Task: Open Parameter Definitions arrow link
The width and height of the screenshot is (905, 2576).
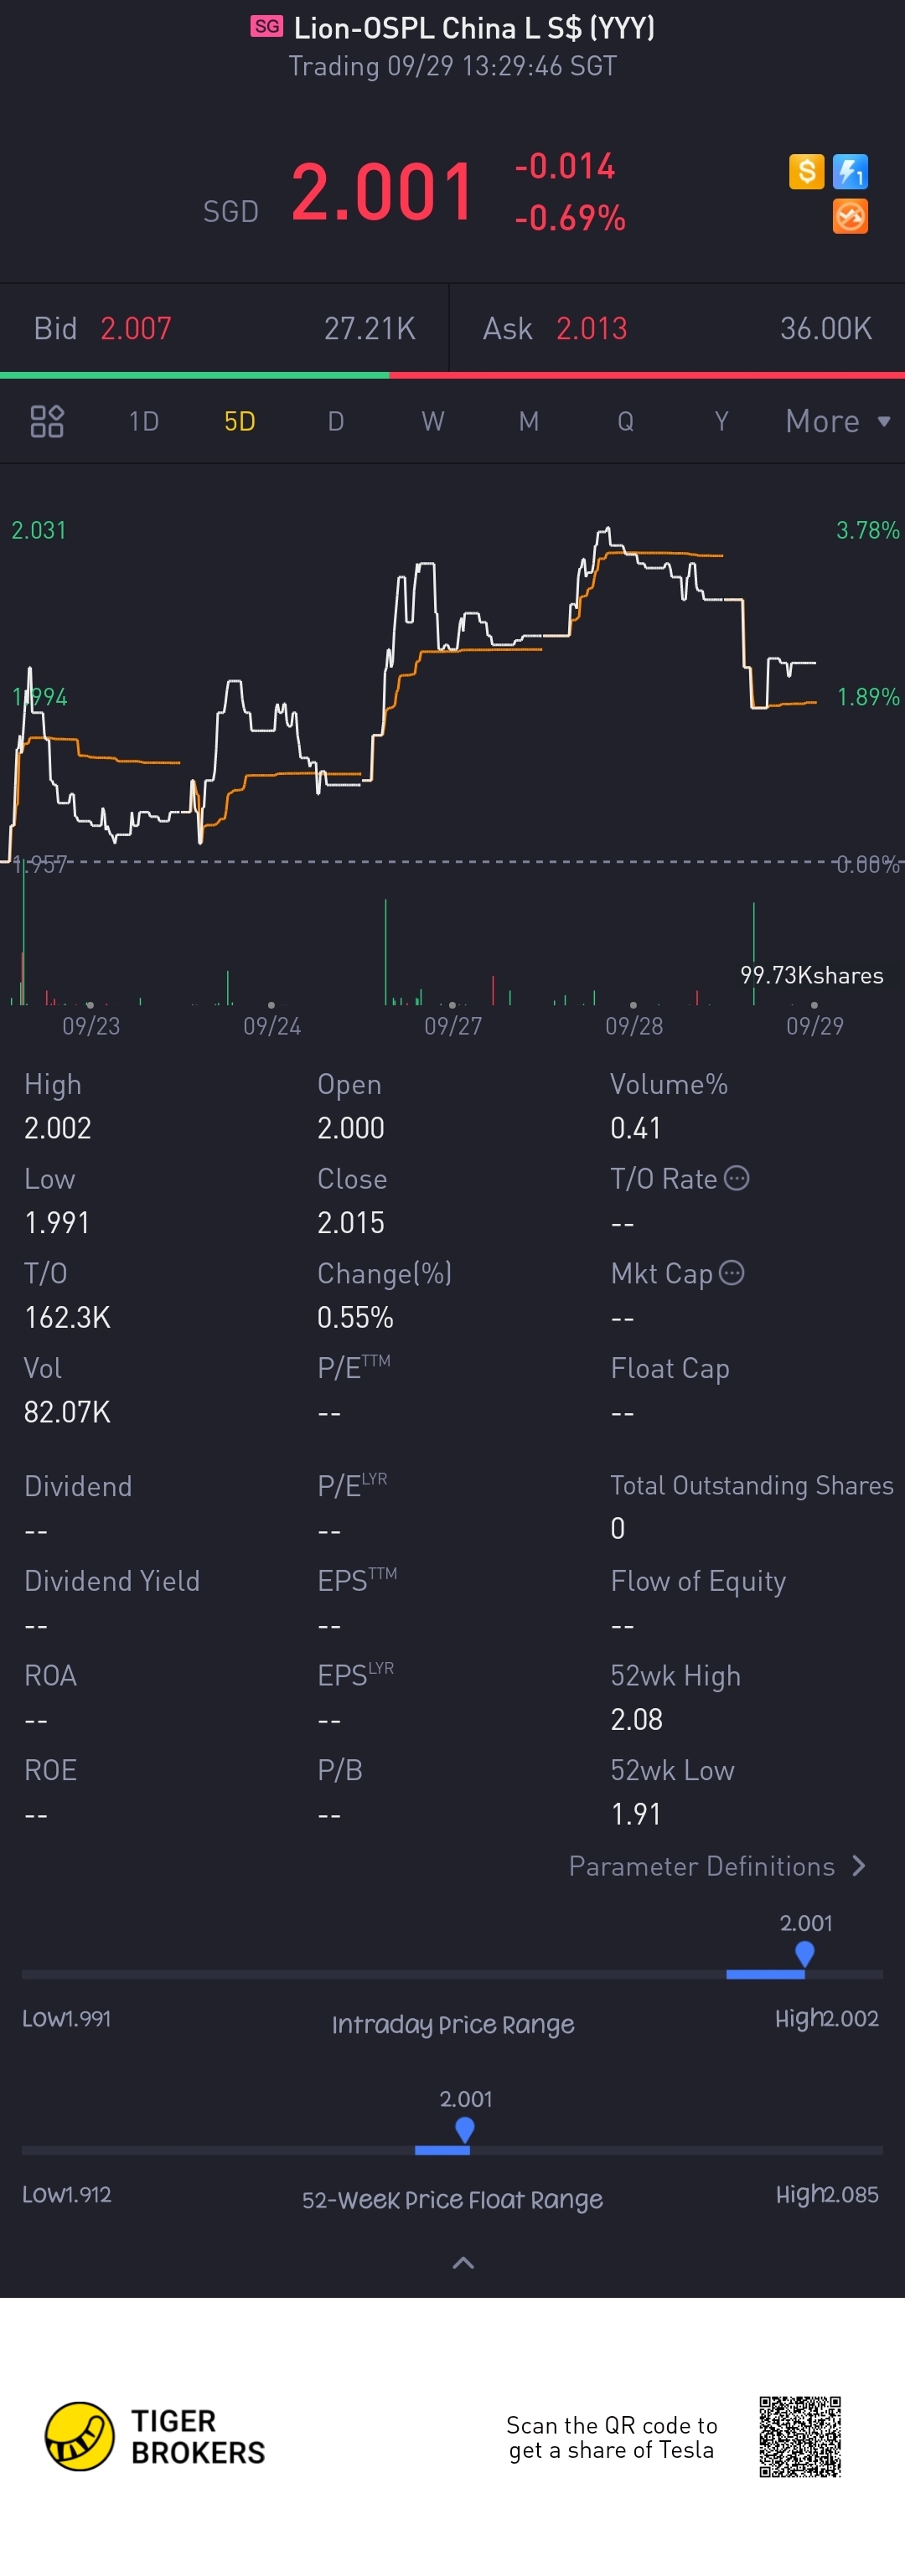Action: click(717, 1866)
